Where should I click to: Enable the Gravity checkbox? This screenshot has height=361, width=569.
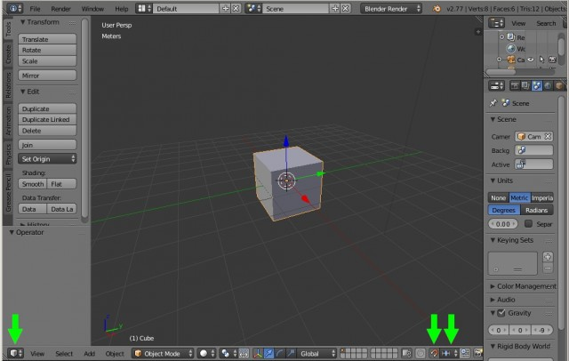(501, 313)
